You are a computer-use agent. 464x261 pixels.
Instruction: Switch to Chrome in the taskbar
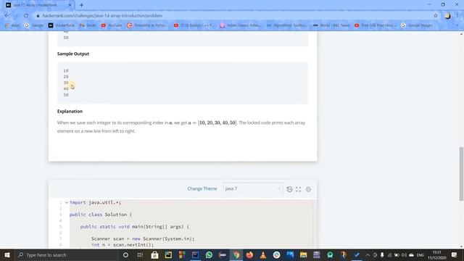(x=236, y=255)
